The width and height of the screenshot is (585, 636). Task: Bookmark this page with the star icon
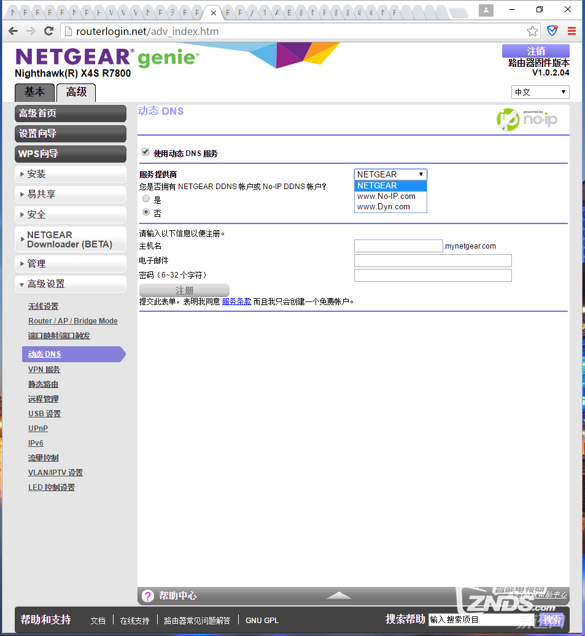tap(532, 31)
